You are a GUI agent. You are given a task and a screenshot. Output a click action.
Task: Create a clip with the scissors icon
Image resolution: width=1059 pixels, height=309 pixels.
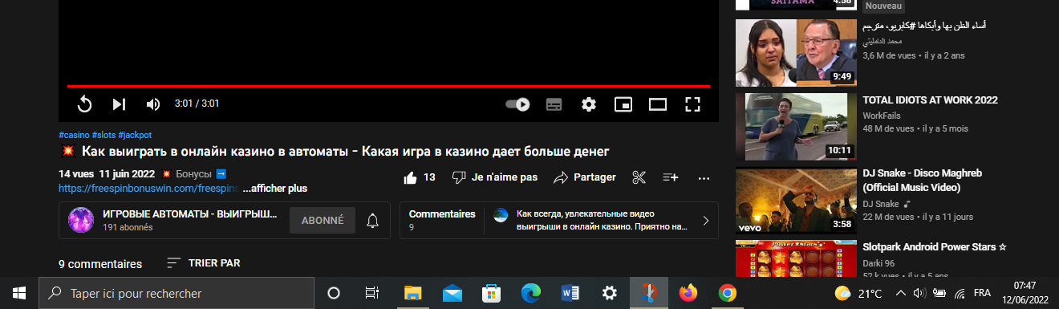pyautogui.click(x=639, y=177)
